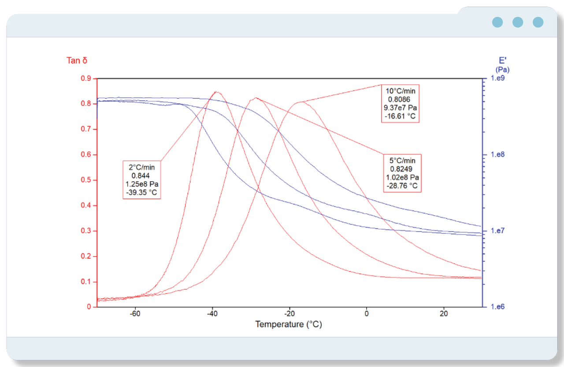The image size is (564, 367).
Task: Click the Tan δ axis title
Action: (x=77, y=60)
